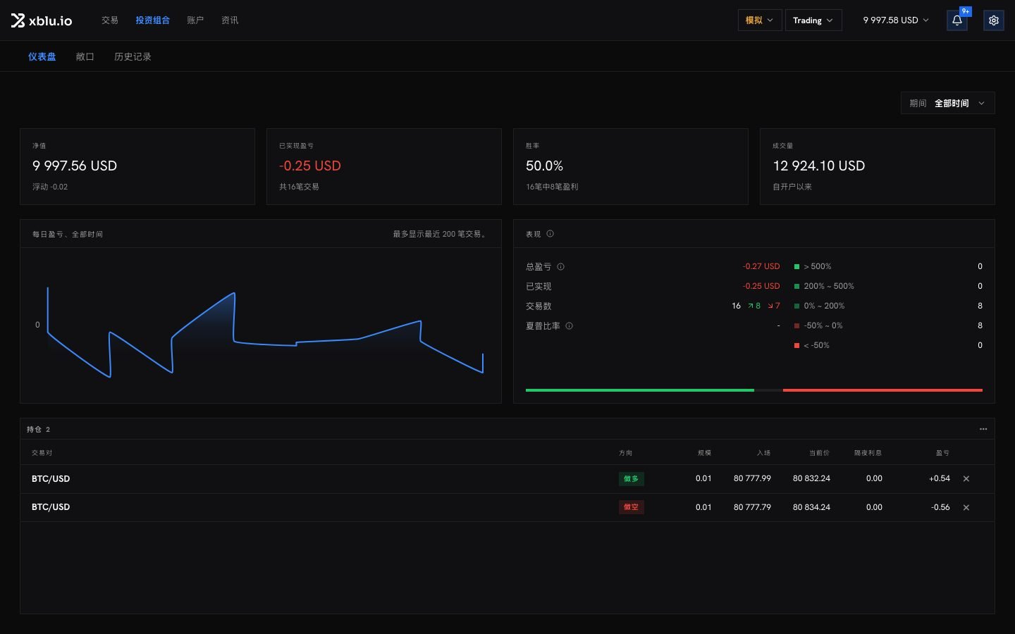Screen dimensions: 1015x634
Task: Click the green win portion of the bar
Action: tap(640, 390)
